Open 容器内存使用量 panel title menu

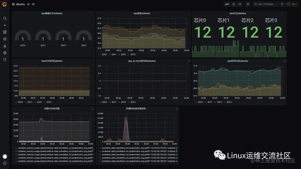tap(52, 109)
